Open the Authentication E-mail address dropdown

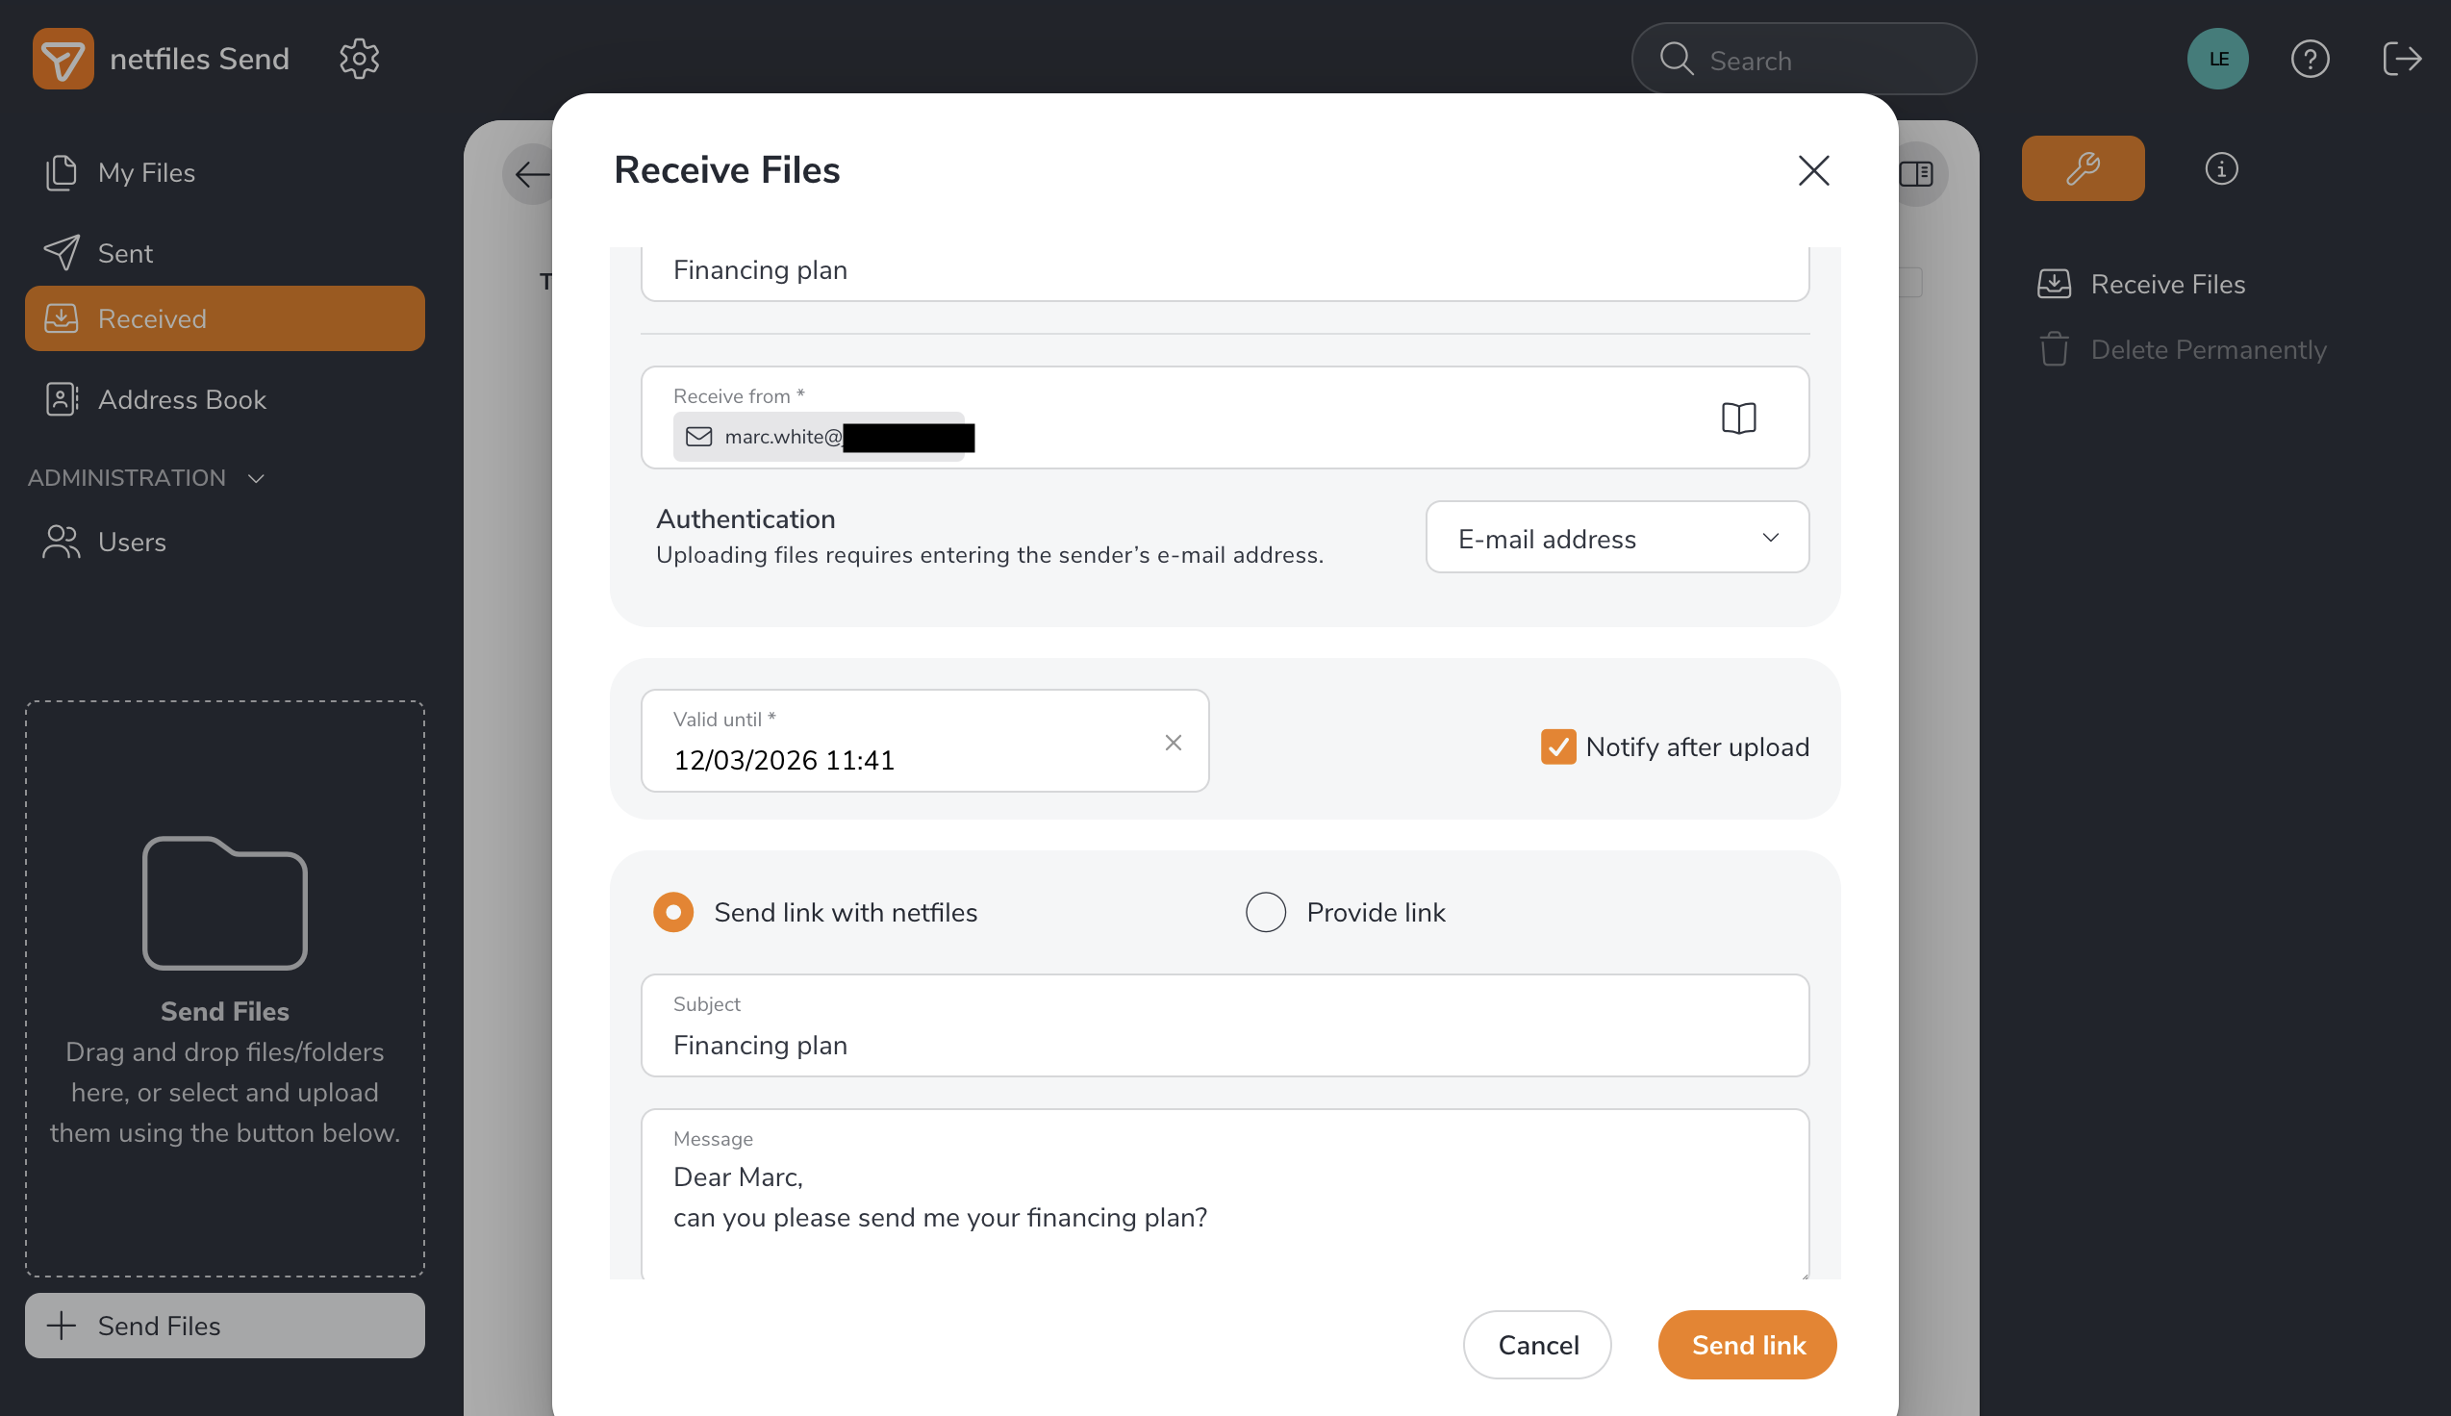pos(1616,538)
